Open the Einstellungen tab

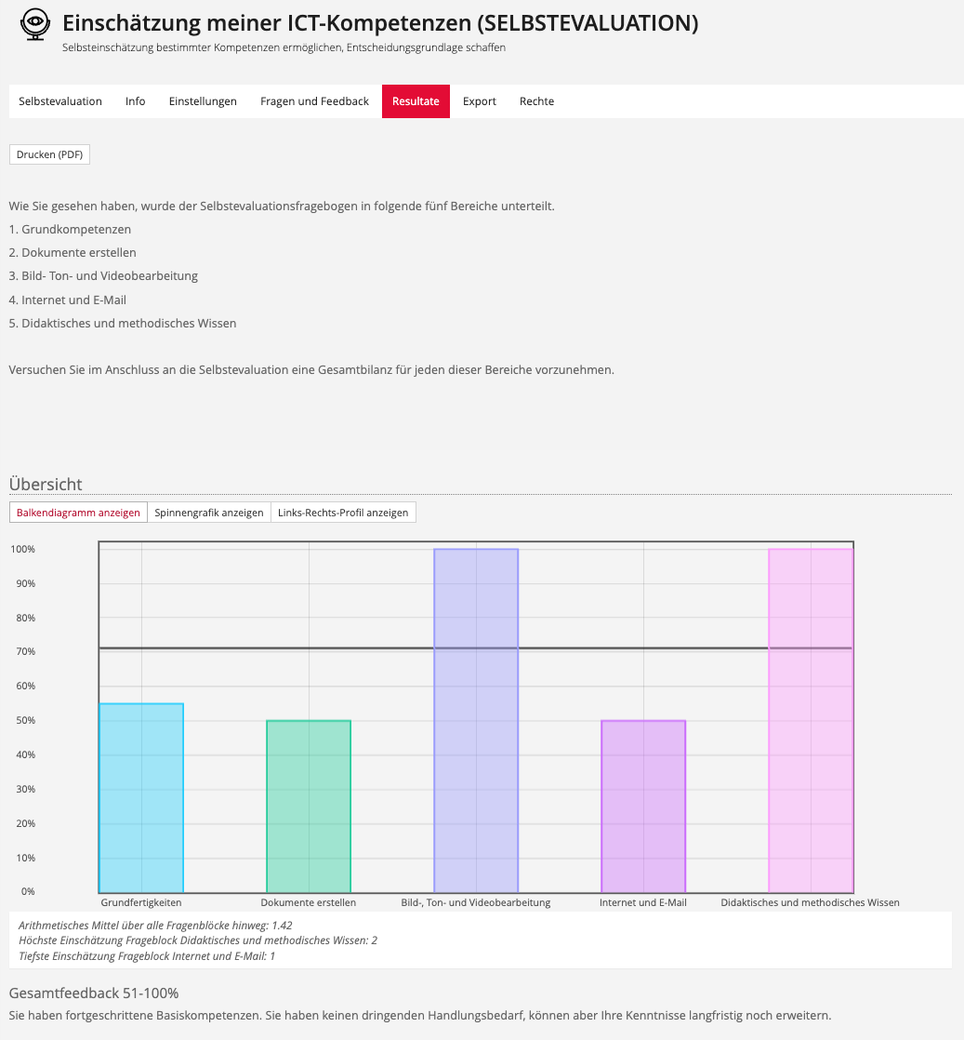[203, 101]
